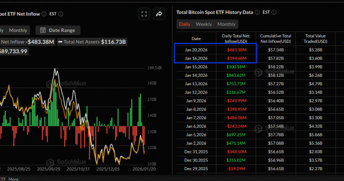Click the $57.34B cumulative cell
Viewport: 344px width, 181px height.
pos(276,50)
